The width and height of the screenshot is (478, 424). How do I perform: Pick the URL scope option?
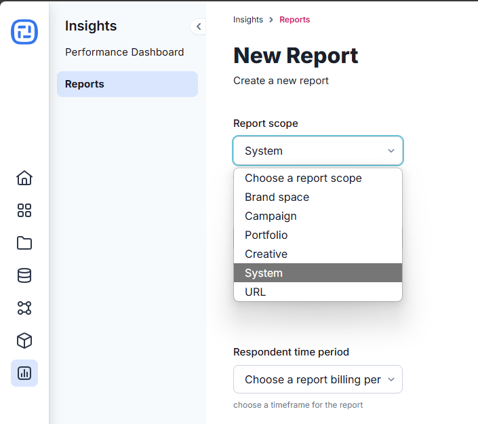tap(318, 292)
